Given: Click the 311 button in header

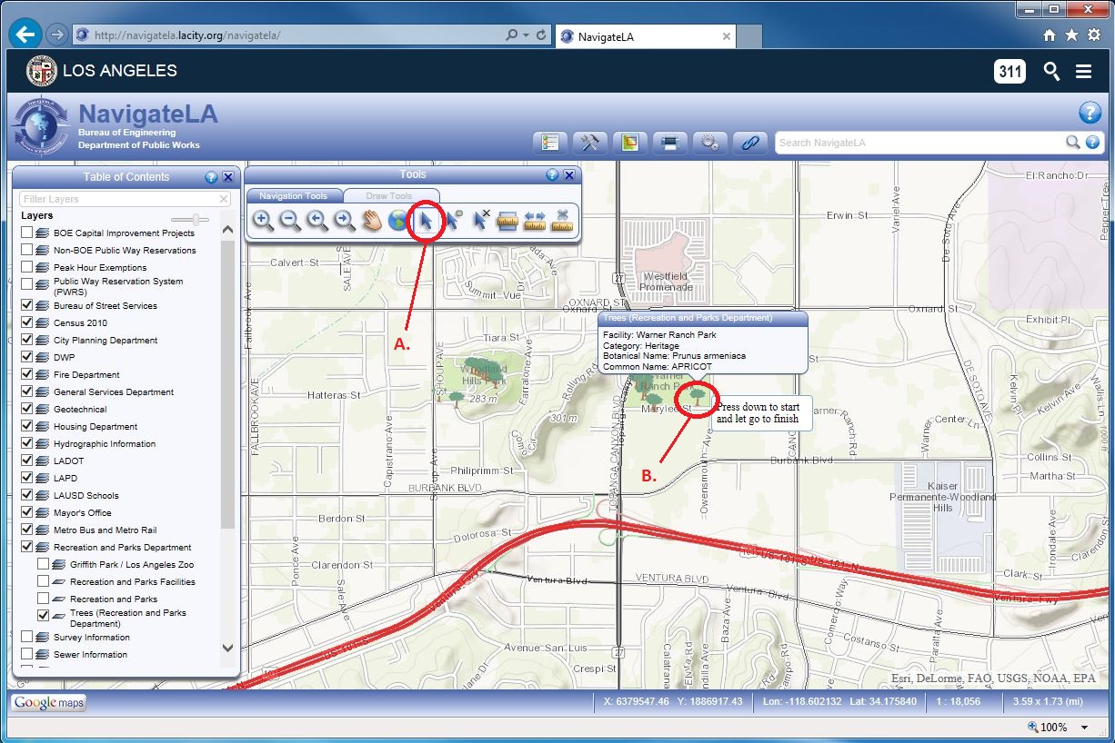Looking at the screenshot, I should pos(1010,72).
